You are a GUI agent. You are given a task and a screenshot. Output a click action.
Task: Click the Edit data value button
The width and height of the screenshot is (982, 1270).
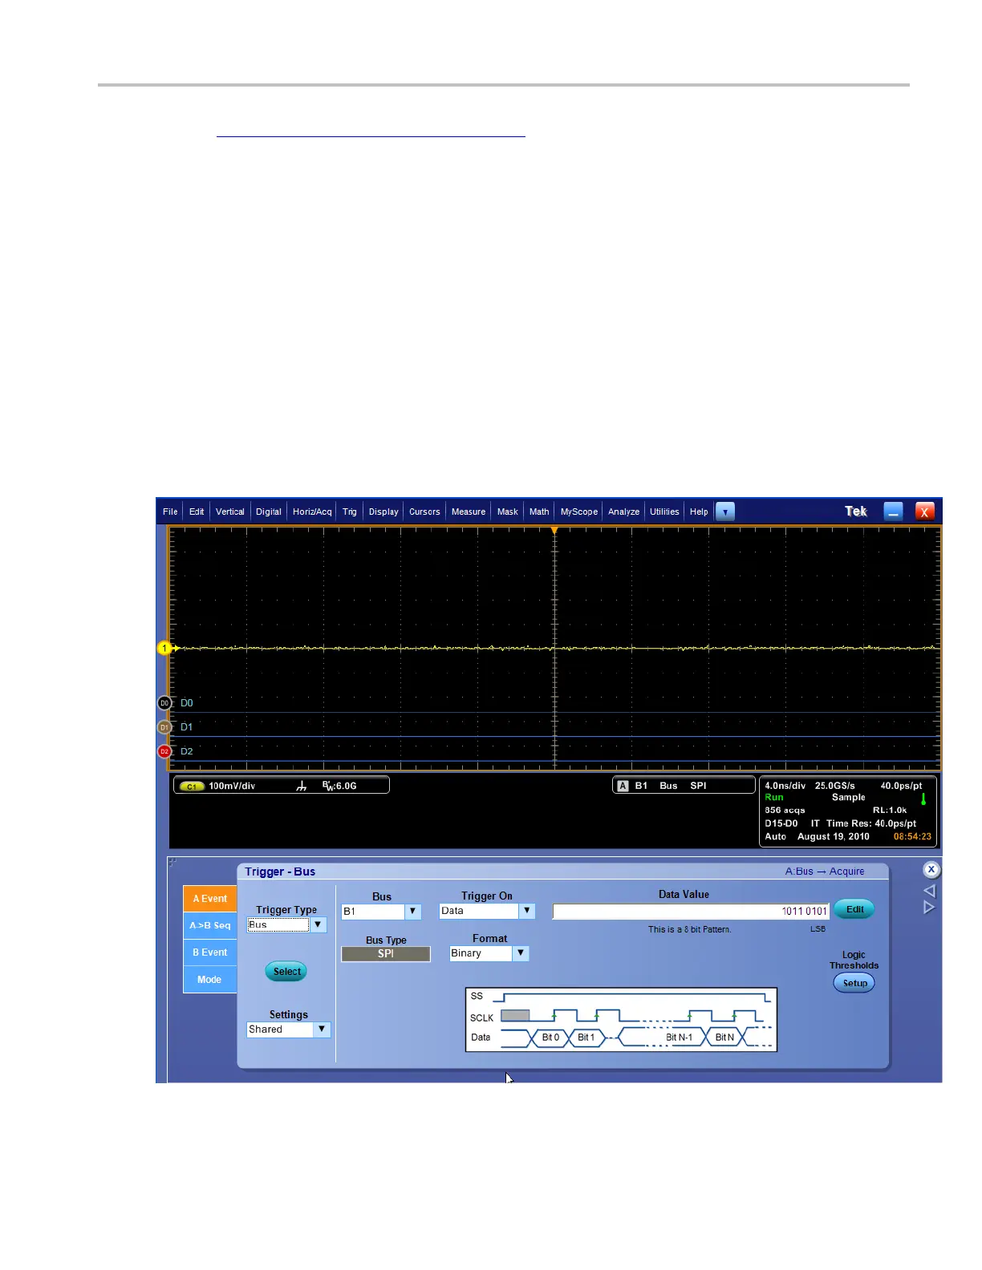(x=854, y=909)
